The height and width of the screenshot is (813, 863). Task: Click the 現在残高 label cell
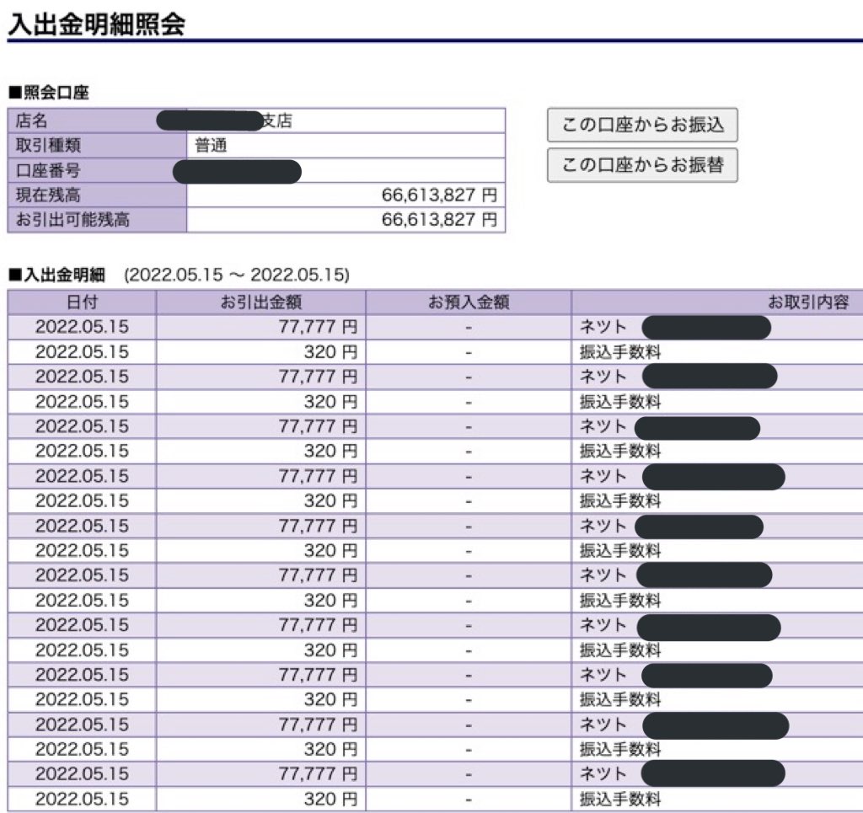(97, 195)
